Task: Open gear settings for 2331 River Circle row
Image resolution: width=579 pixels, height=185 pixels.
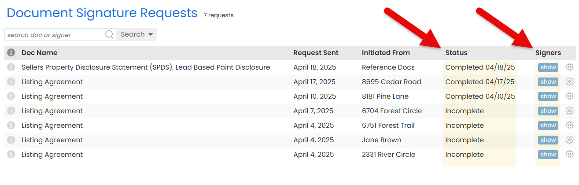Action: (x=569, y=154)
